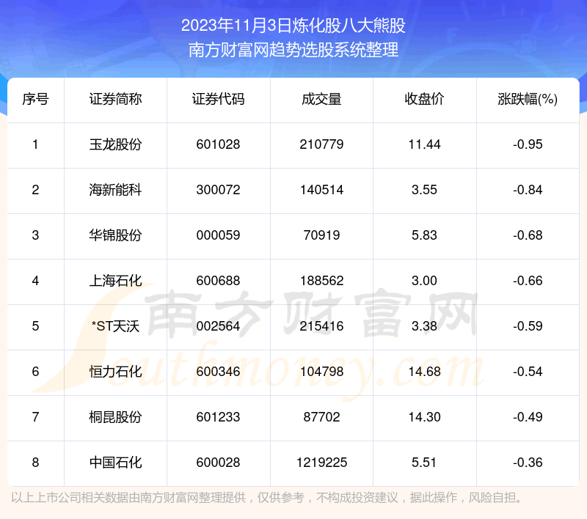Click stock code 601233
Screen dimensions: 587x519
tap(218, 417)
